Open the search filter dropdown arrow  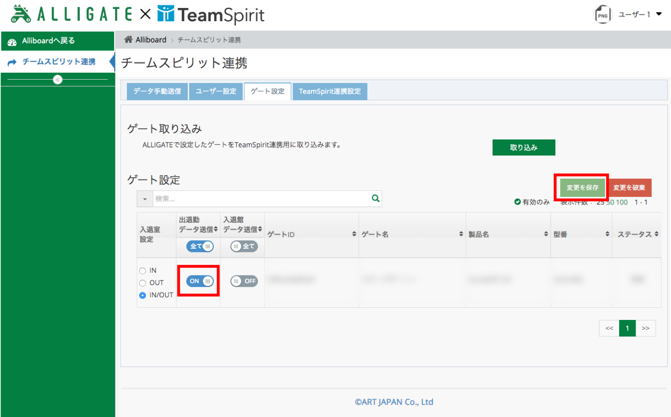point(145,199)
